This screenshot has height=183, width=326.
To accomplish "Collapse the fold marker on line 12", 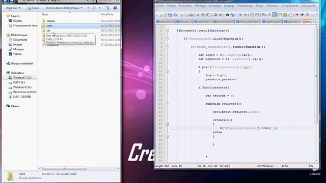I will (168, 71).
